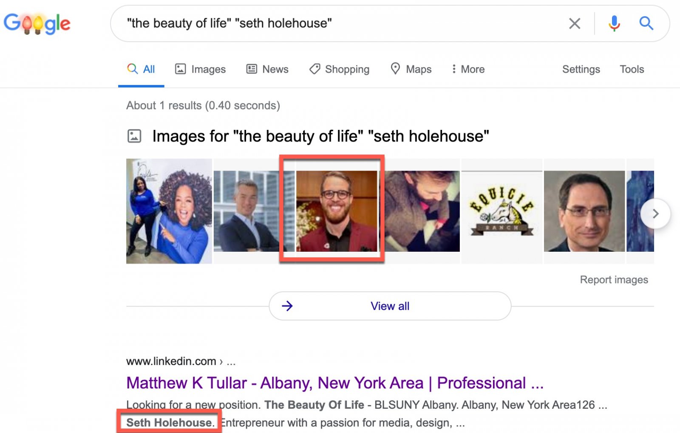Open the Equicie Ranch logo thumbnail
The image size is (680, 433).
tap(501, 211)
